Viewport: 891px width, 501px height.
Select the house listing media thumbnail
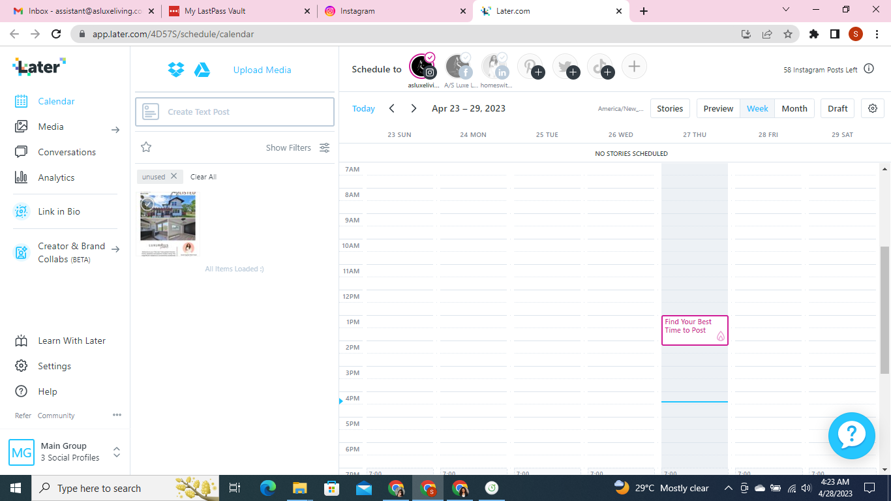pos(168,223)
